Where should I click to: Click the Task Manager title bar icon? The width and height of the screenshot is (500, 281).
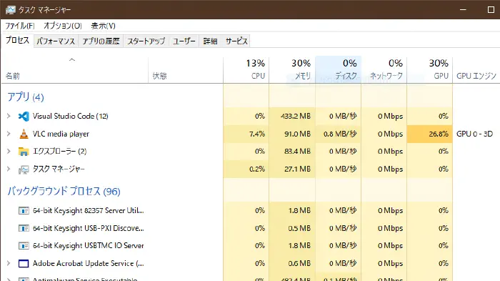pos(11,10)
